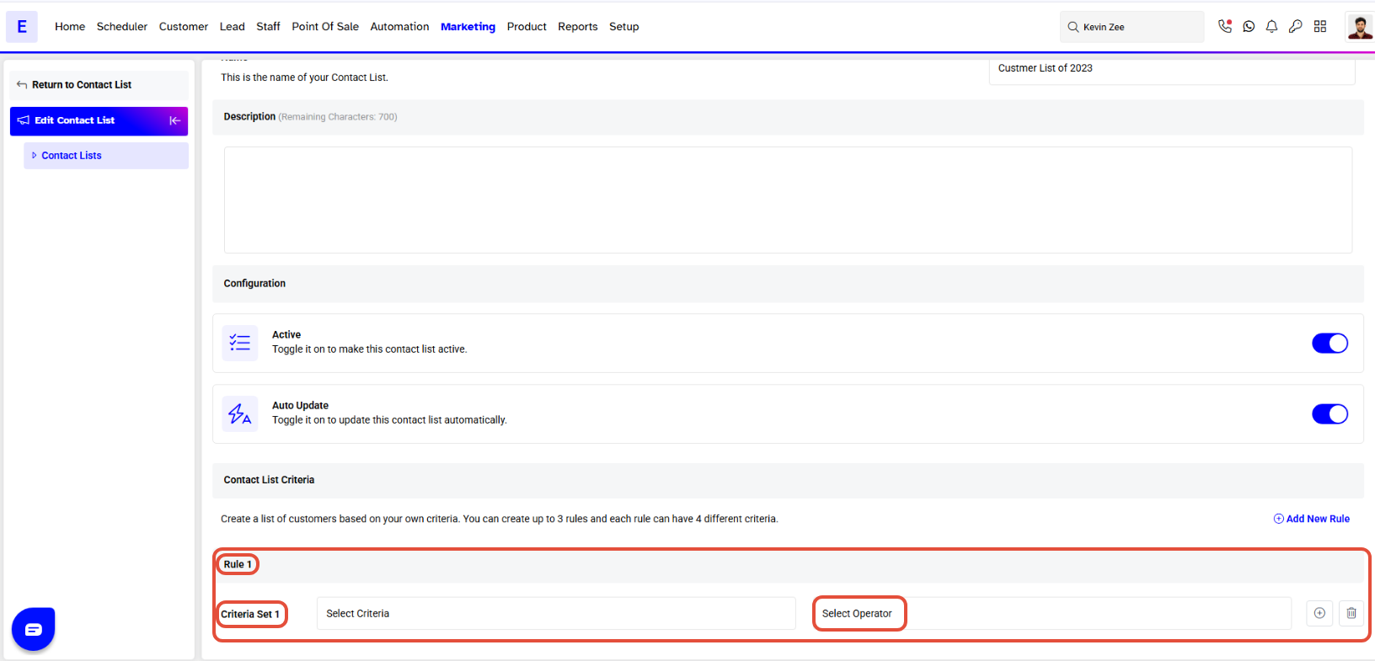This screenshot has height=661, width=1375.
Task: Open the Product menu
Action: tap(527, 27)
